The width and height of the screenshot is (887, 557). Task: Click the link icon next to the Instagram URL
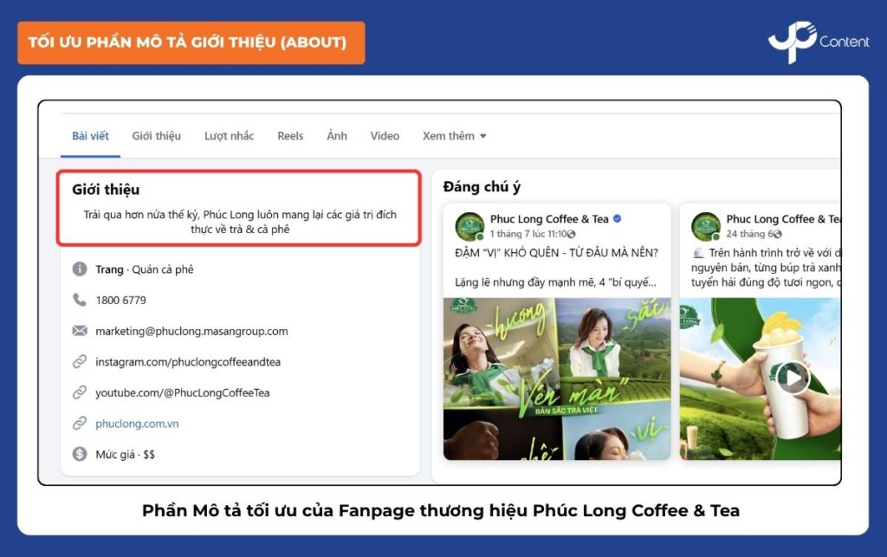tap(80, 361)
